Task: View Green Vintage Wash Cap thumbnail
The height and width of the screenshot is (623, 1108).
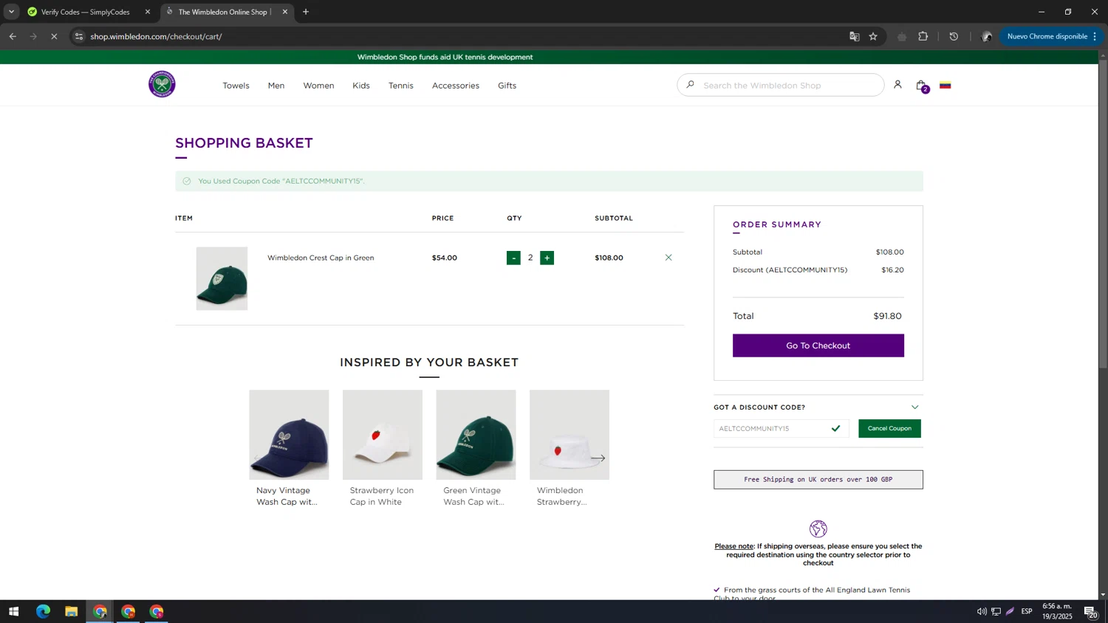Action: point(476,435)
